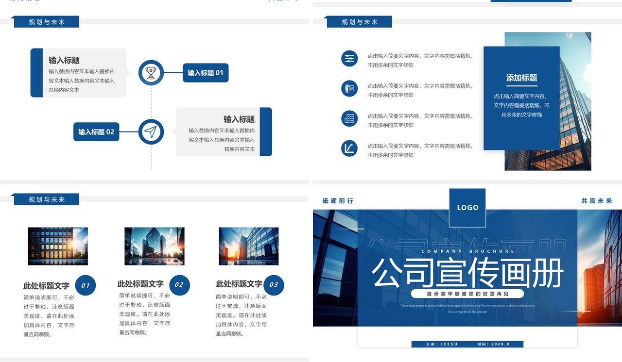Screen dimensions: 622x362
Task: Select body text in the gray card facing the trophy
Action: coord(82,81)
